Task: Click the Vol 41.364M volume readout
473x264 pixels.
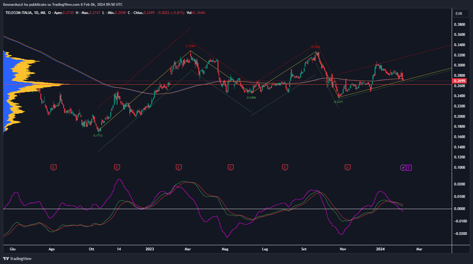Action: click(196, 13)
